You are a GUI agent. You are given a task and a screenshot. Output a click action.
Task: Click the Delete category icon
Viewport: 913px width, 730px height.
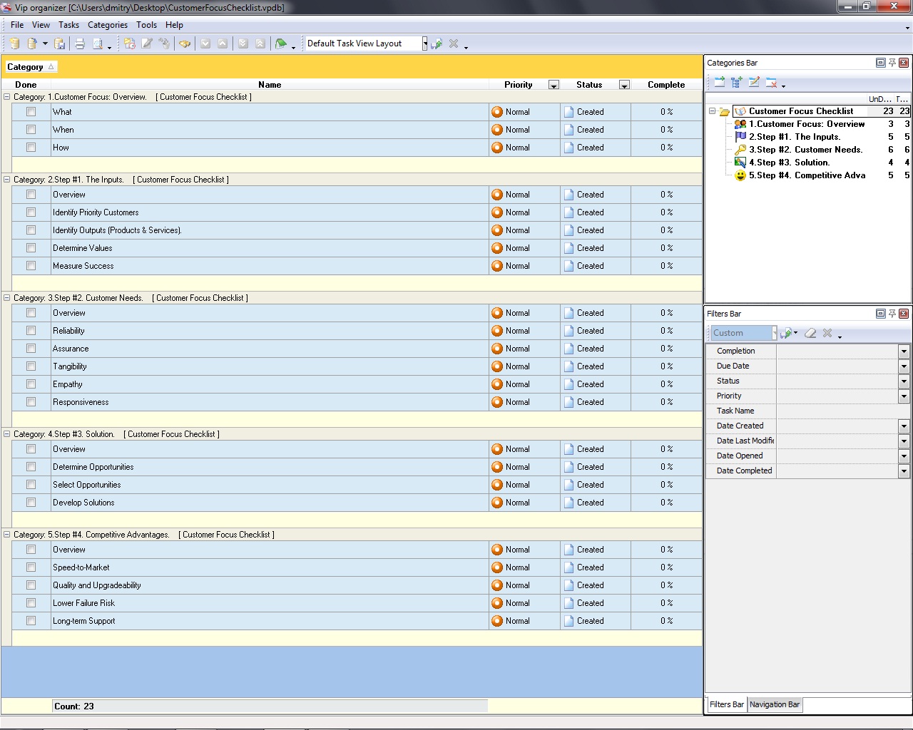pos(771,83)
